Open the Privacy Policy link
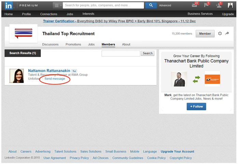Image resolution: width=239 pixels, height=164 pixels. (79, 158)
